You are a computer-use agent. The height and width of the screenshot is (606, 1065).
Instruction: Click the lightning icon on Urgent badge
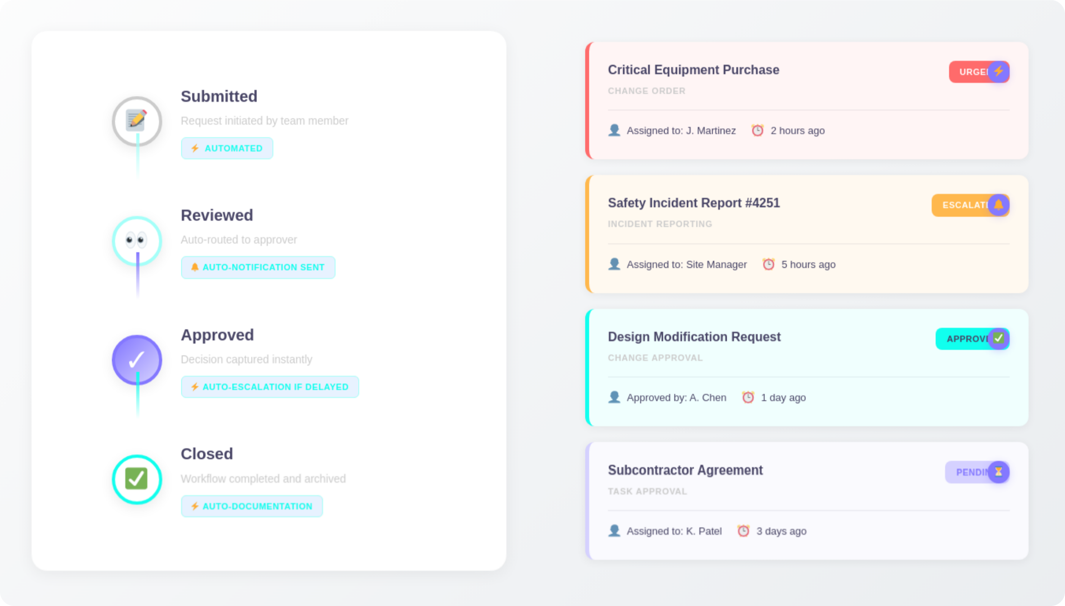tap(998, 72)
